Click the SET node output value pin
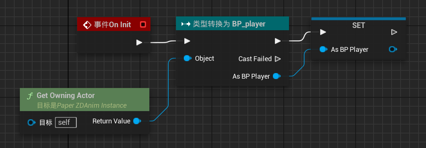This screenshot has width=426, height=148. coord(393,50)
